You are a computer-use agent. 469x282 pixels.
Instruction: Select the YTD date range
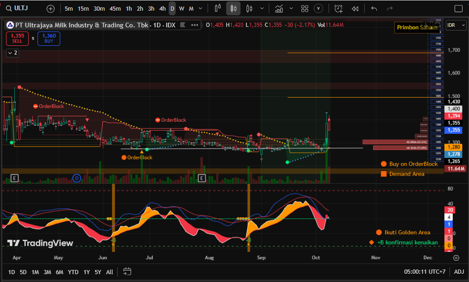(x=73, y=272)
